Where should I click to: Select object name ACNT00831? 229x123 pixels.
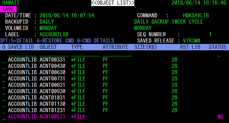coord(52,85)
